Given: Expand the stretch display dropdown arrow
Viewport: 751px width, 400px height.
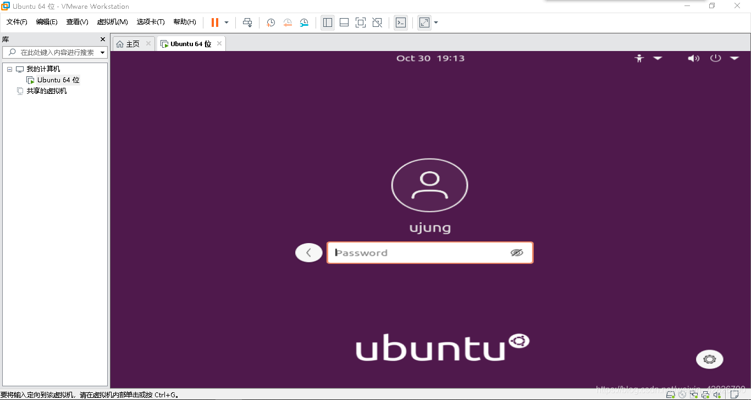Looking at the screenshot, I should coord(436,22).
